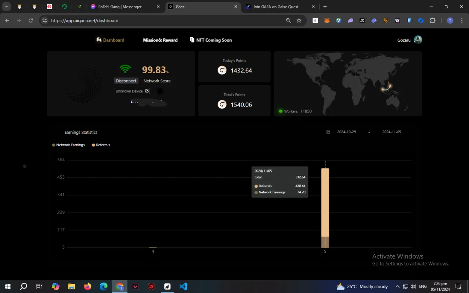Select the NFT Coming Soon nav item

(x=211, y=40)
